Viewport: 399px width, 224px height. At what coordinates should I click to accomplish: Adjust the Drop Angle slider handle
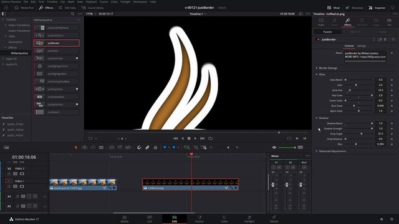click(x=362, y=134)
